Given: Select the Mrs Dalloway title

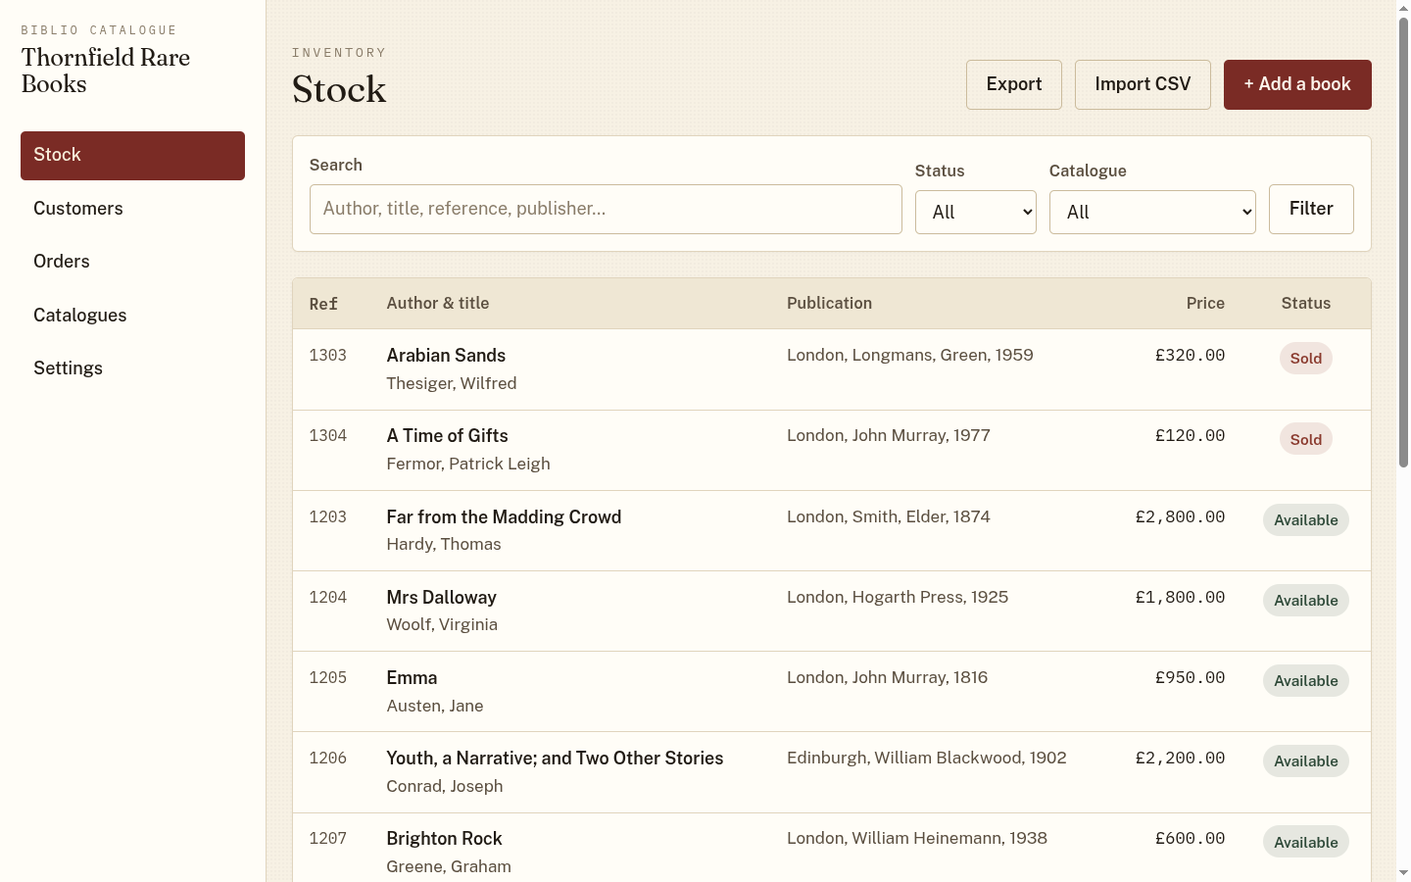Looking at the screenshot, I should tap(441, 598).
